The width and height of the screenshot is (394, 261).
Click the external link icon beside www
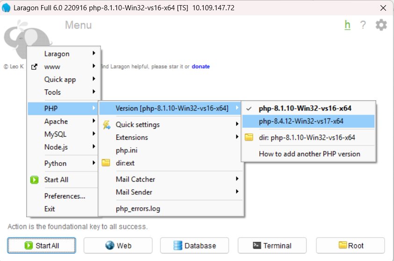pyautogui.click(x=34, y=67)
